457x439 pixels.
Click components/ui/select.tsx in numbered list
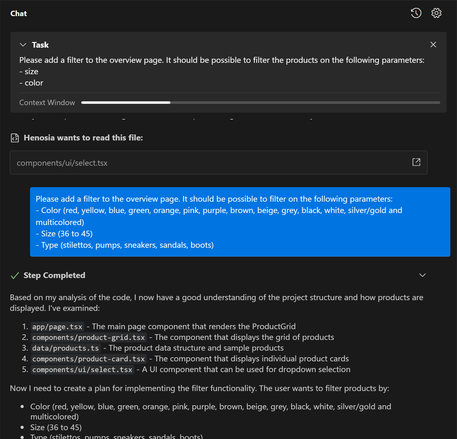(x=82, y=370)
